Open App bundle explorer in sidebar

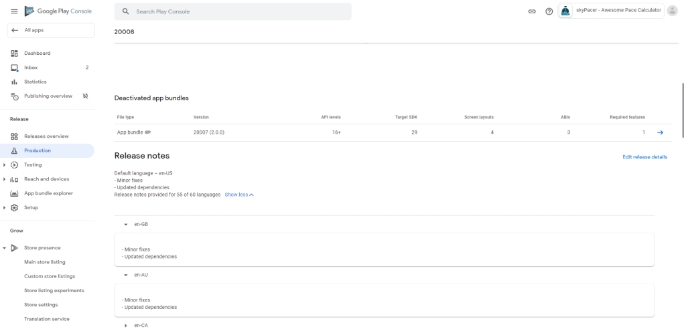[x=48, y=193]
